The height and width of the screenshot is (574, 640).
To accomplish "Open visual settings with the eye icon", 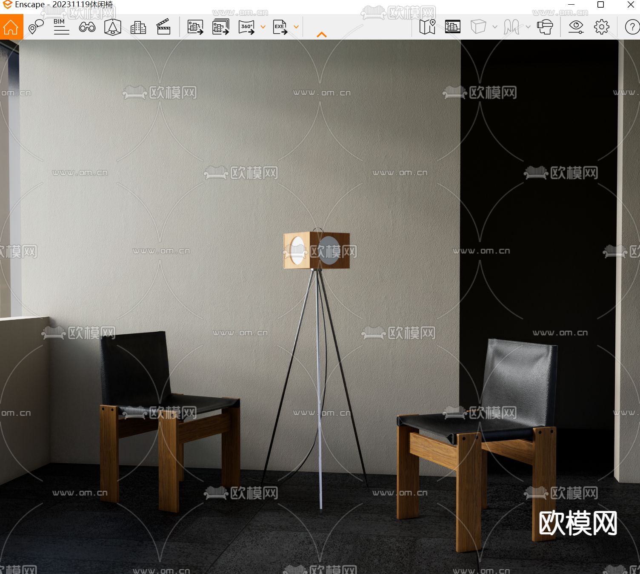I will click(x=576, y=27).
